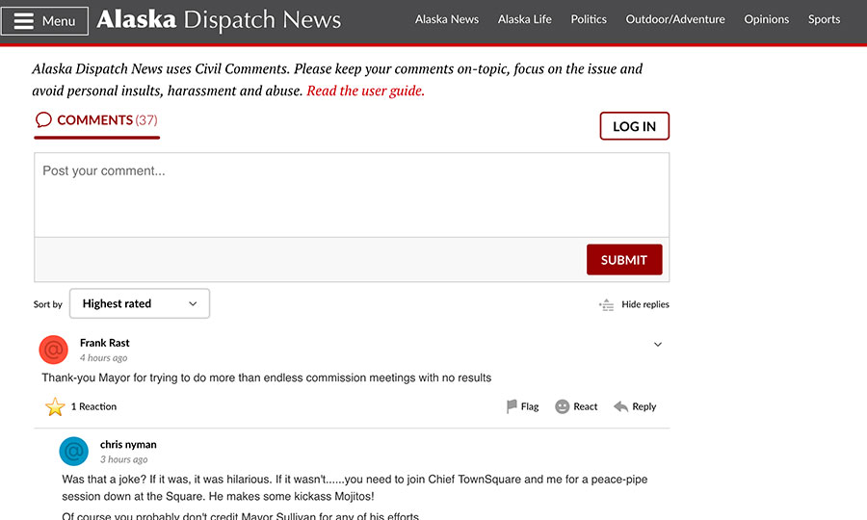Click the '4 hours ago' timestamp
The image size is (867, 520).
coord(103,358)
